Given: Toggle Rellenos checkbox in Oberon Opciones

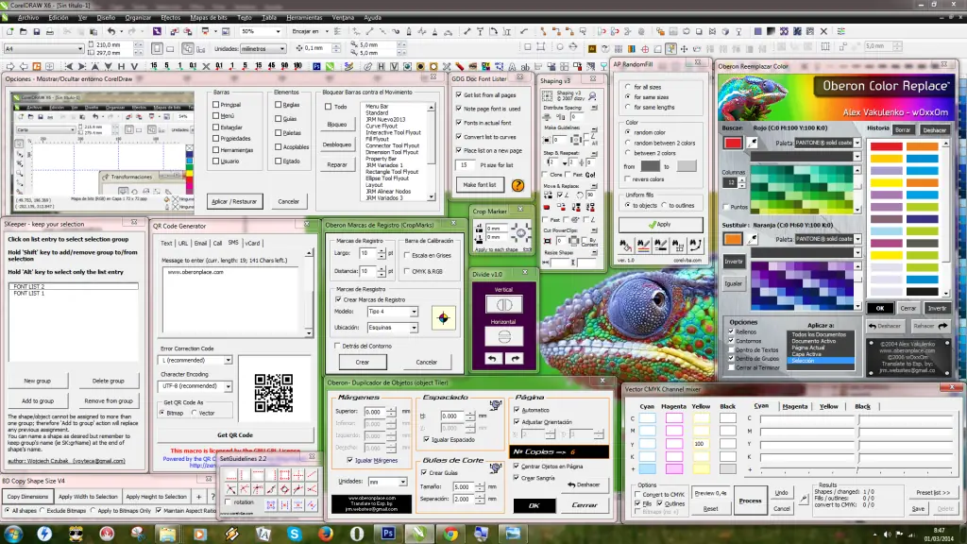Looking at the screenshot, I should click(732, 331).
